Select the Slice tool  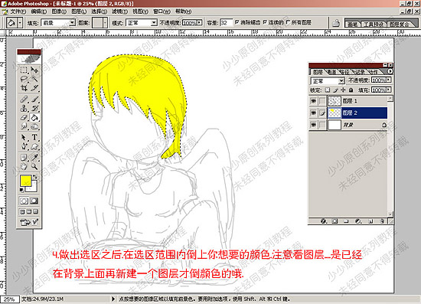tap(34, 87)
